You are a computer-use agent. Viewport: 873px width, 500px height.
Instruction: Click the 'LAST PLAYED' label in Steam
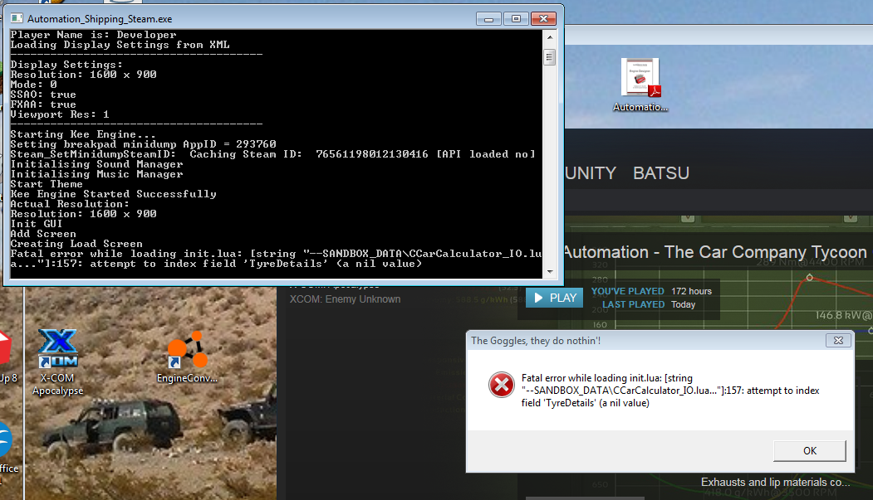point(633,304)
